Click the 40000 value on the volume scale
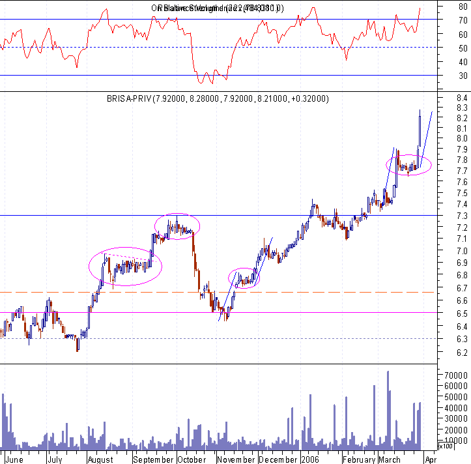This screenshot has width=471, height=464. [456, 408]
